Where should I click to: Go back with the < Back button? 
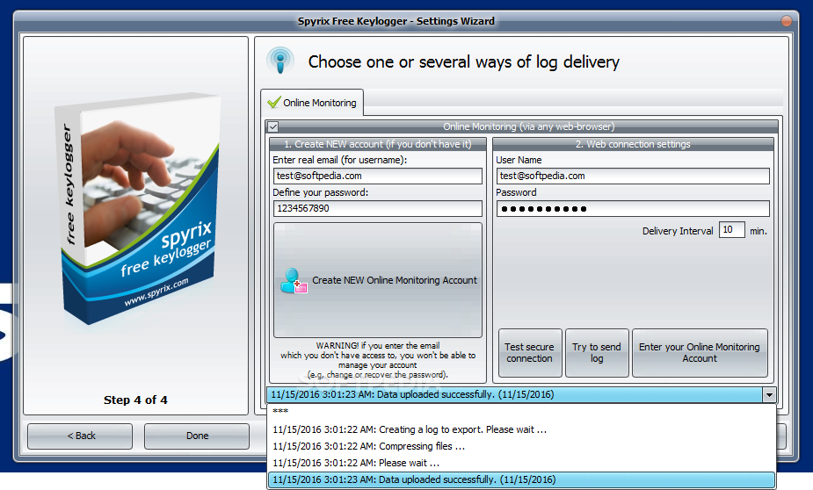[x=80, y=436]
